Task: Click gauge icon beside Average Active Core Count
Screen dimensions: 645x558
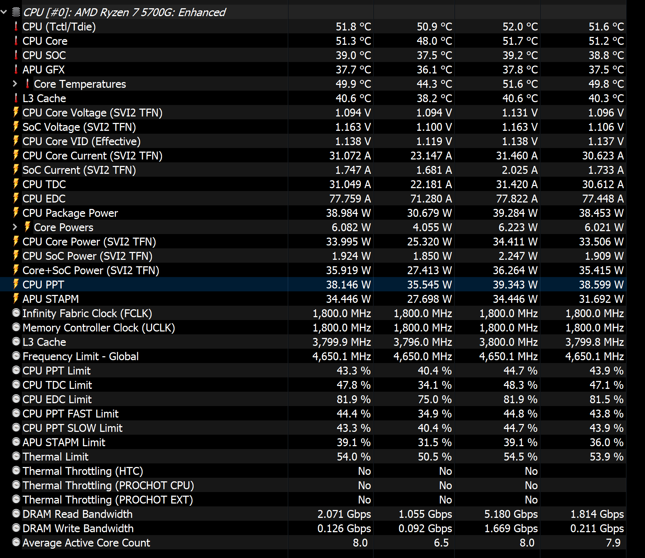Action: pos(16,542)
